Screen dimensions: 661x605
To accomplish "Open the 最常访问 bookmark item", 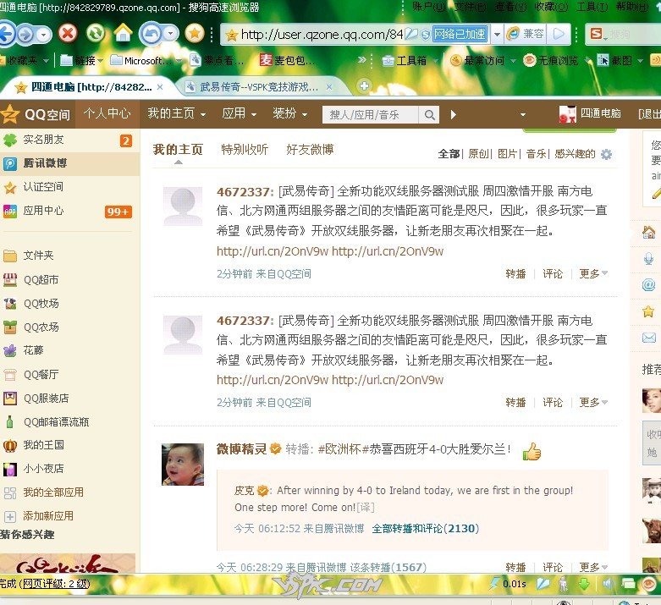I will [x=477, y=61].
